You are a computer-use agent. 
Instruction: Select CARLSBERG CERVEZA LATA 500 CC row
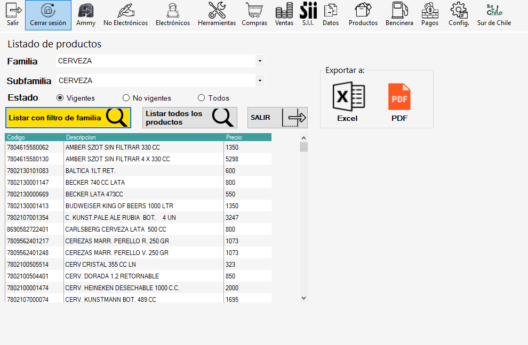[x=138, y=229]
